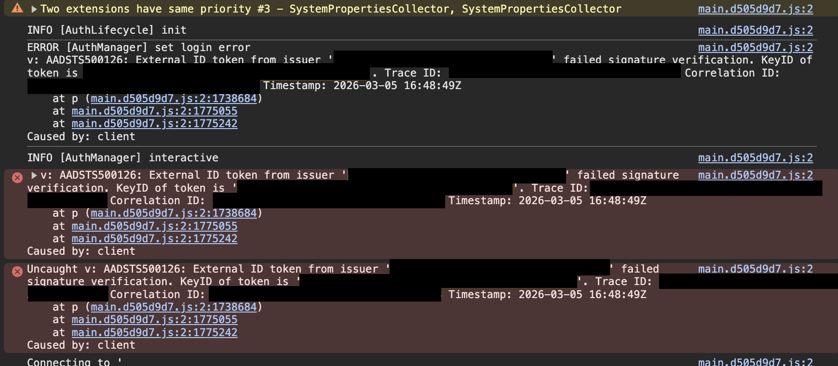Open 'at p' 1738684 link under 'set login error'

[x=174, y=99]
